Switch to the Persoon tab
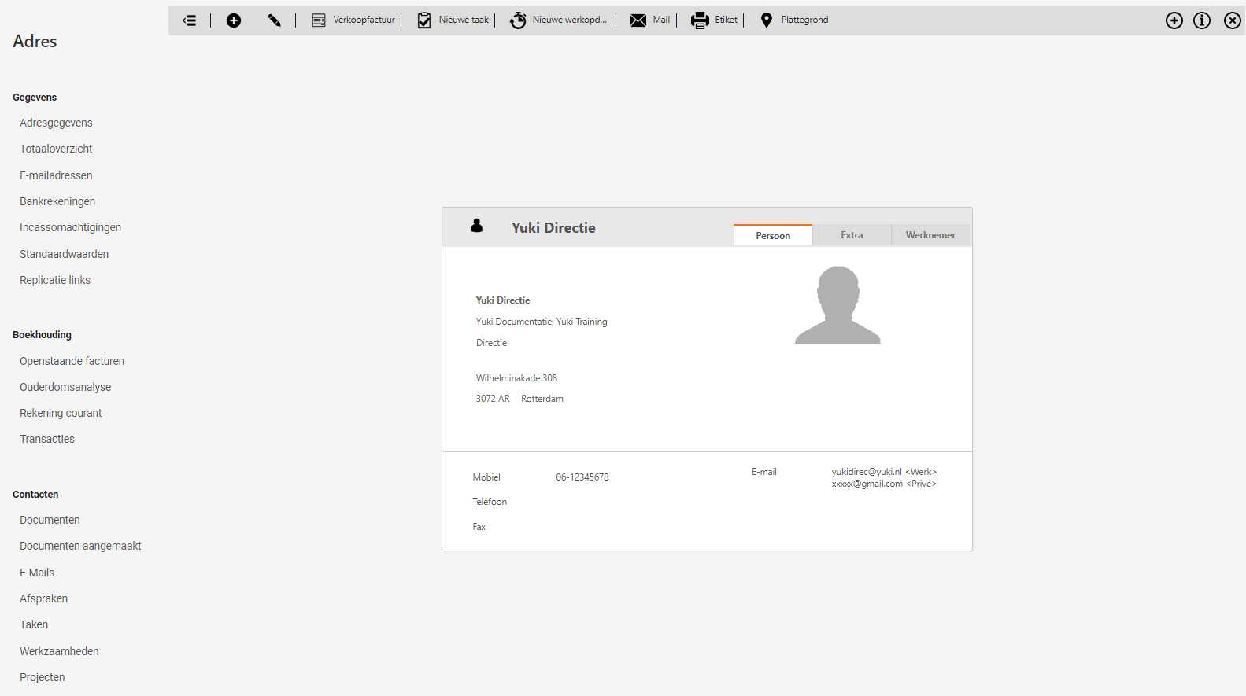The image size is (1246, 696). tap(773, 235)
